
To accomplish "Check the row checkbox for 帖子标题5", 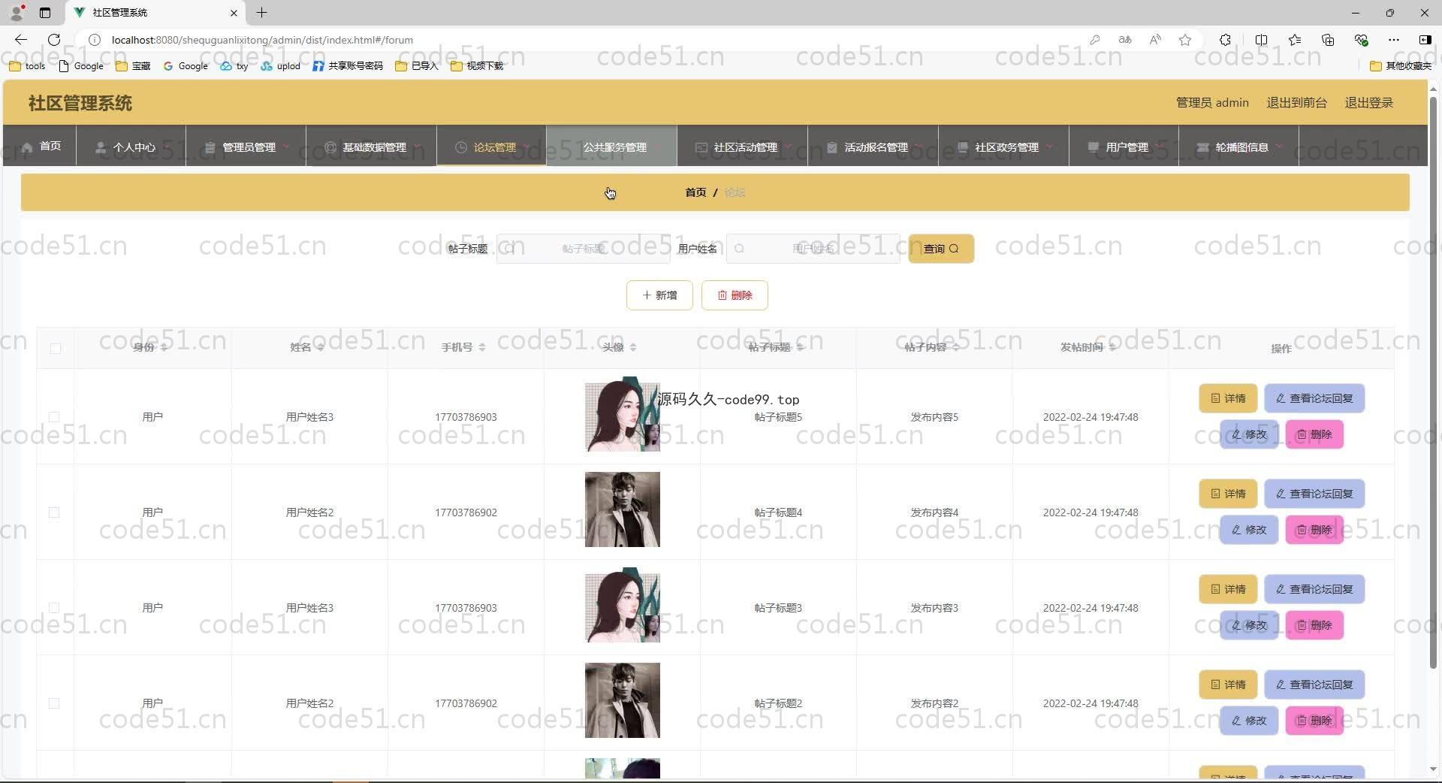I will pos(54,416).
